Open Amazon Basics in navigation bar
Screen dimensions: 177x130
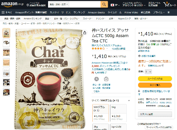coord(96,12)
